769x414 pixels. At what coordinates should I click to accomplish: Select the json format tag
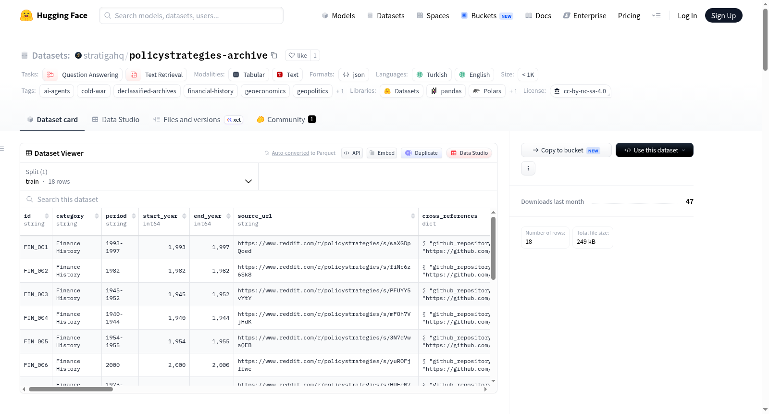[354, 75]
